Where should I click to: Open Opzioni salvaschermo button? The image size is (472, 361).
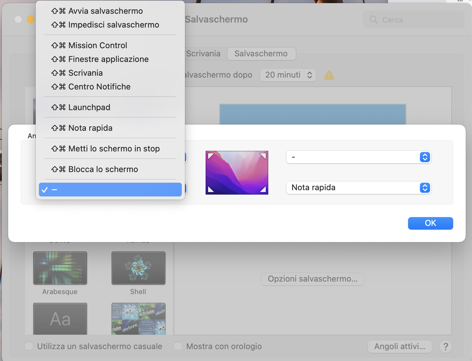[312, 279]
